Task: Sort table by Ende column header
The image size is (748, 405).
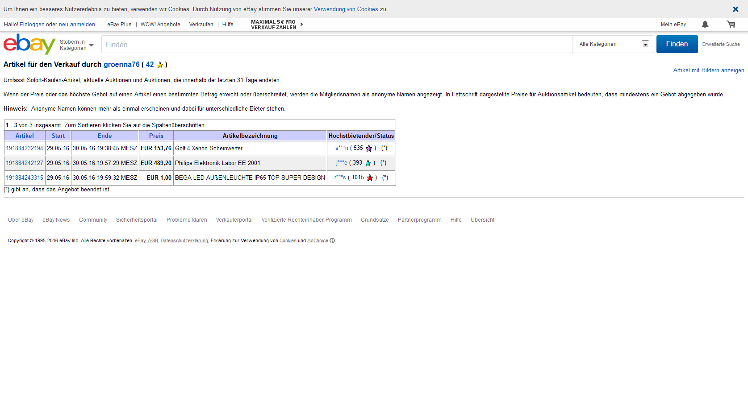Action: tap(104, 136)
